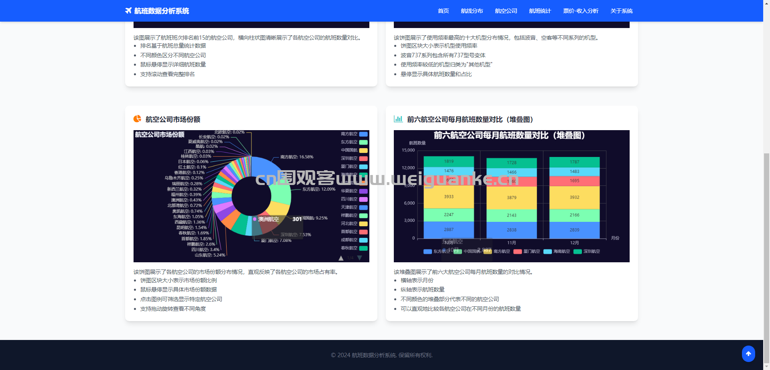Open the 航空公司 navigation item
The height and width of the screenshot is (370, 770).
click(506, 11)
